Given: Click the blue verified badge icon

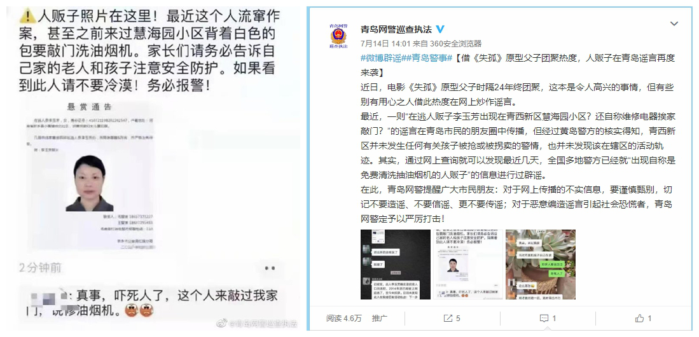Looking at the screenshot, I should click(439, 30).
